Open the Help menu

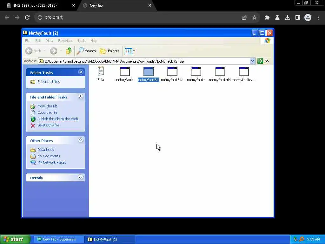(94, 41)
